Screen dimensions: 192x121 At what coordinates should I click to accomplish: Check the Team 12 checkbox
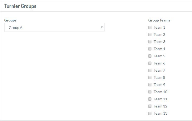(x=150, y=106)
